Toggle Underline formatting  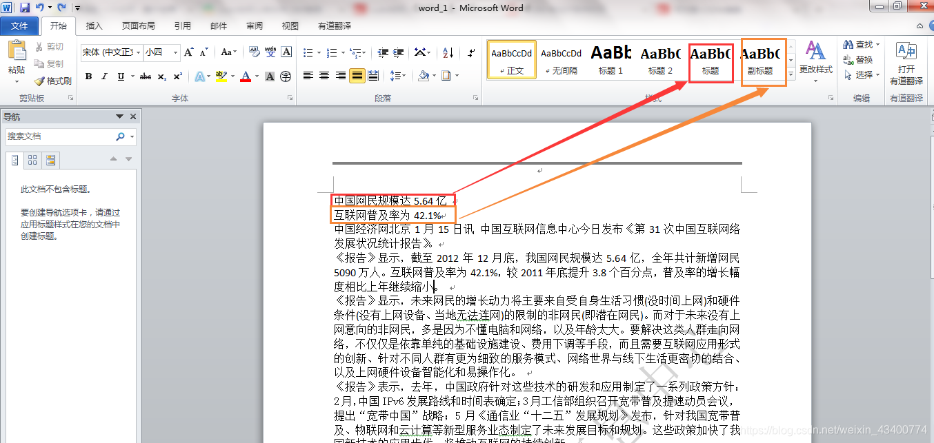121,76
